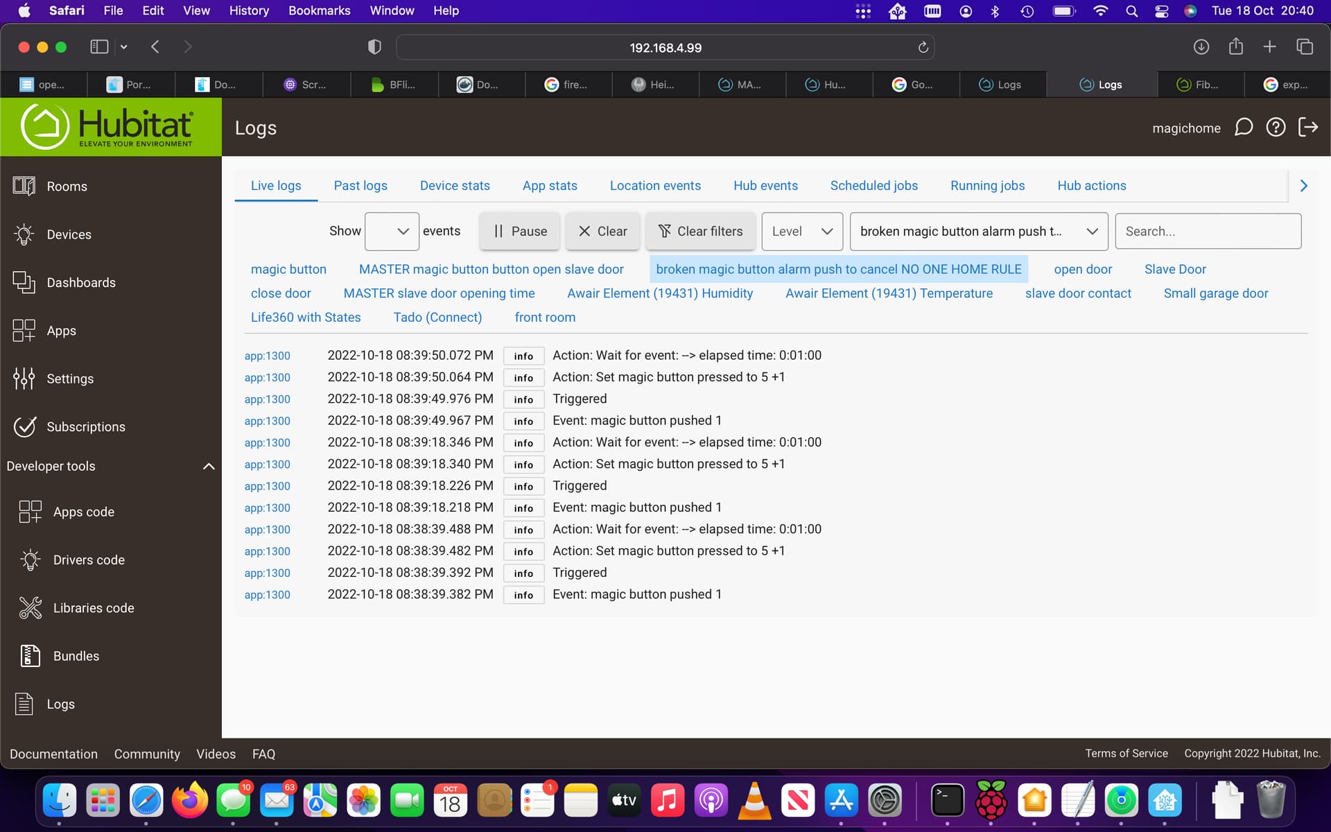Viewport: 1331px width, 832px height.
Task: Expand the Level dropdown
Action: pyautogui.click(x=802, y=232)
